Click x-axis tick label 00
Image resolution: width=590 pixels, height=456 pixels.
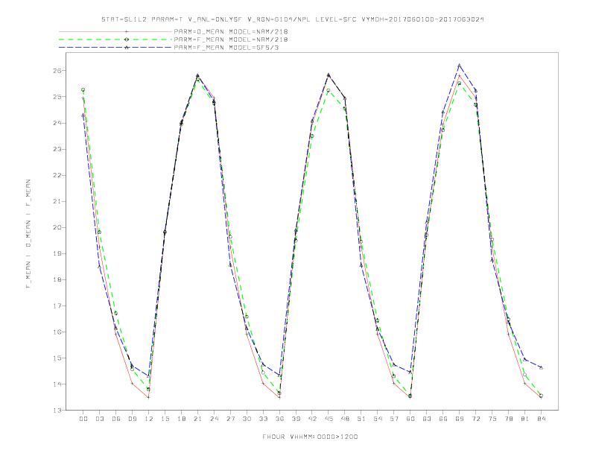pos(83,419)
